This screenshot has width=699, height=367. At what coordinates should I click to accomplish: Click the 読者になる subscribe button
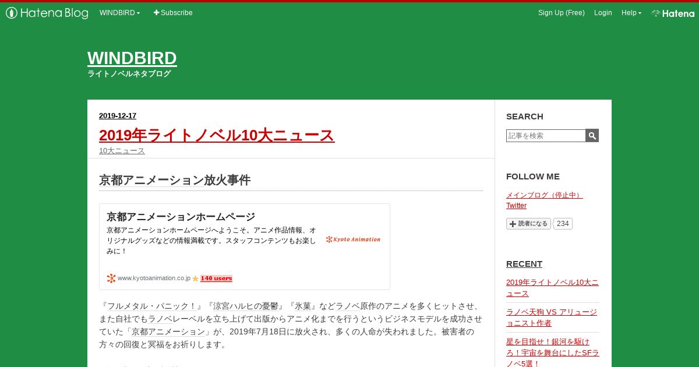coord(528,224)
